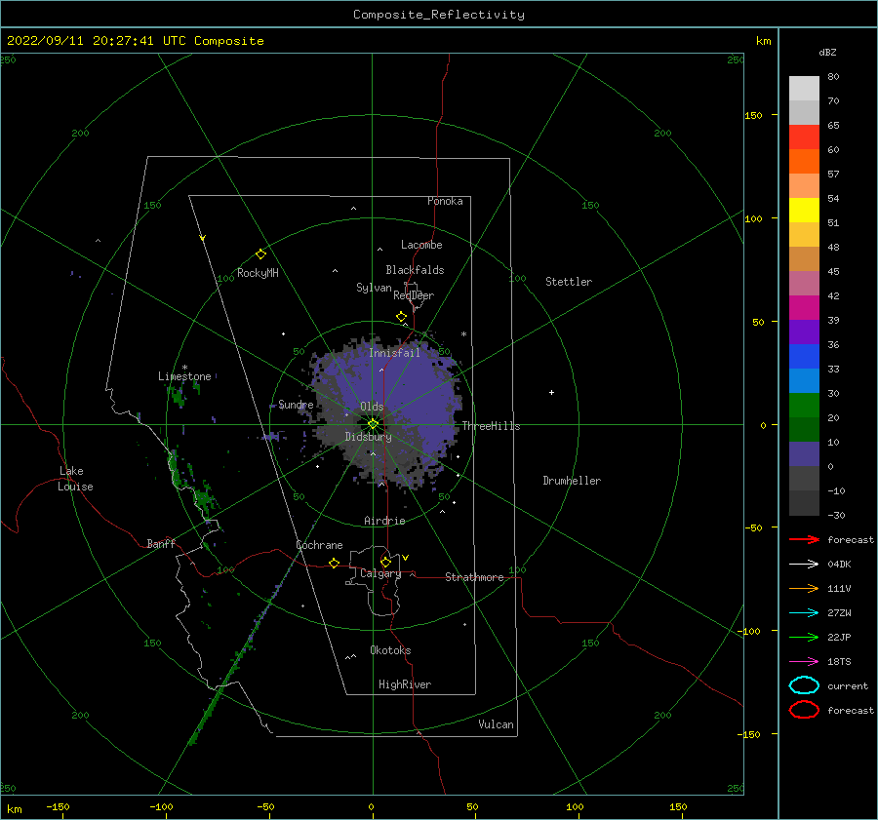Click the RockyMH label

(258, 273)
